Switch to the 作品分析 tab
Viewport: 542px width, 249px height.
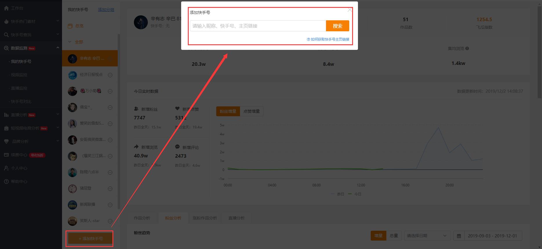(x=142, y=218)
